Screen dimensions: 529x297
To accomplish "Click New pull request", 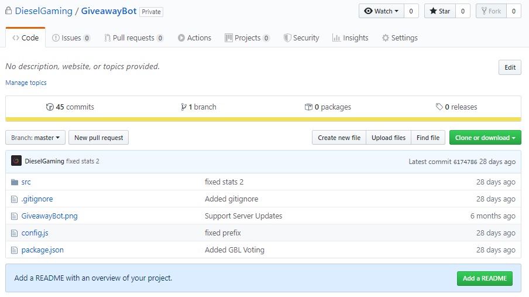I will [98, 138].
